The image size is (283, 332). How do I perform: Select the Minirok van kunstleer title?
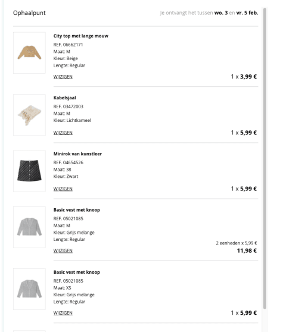[77, 154]
